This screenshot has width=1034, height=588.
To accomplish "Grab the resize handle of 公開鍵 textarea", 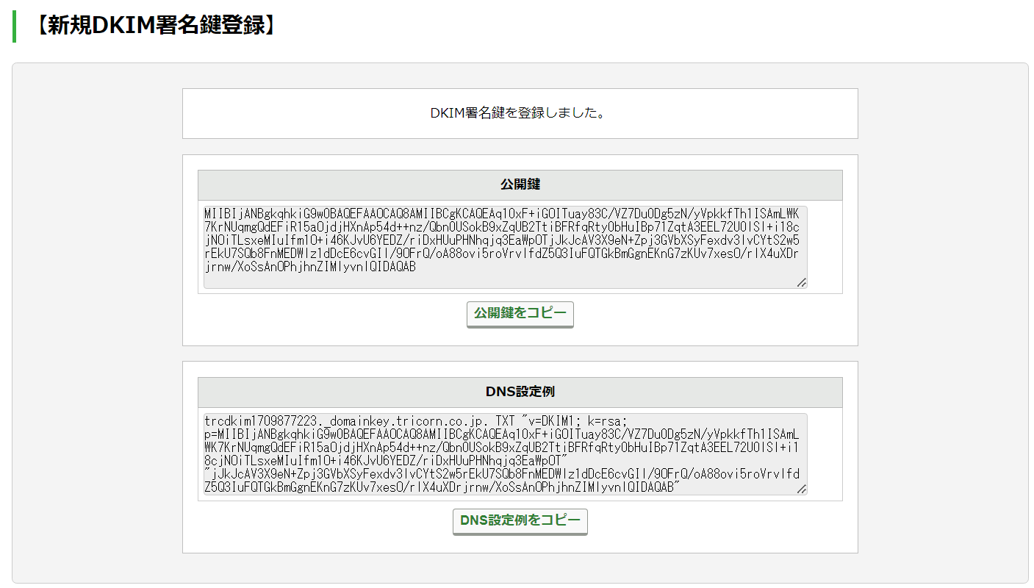I will 802,283.
